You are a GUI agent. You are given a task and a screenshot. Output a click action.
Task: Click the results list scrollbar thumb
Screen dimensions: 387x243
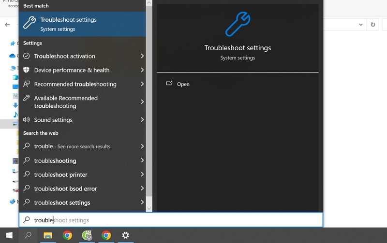149,101
